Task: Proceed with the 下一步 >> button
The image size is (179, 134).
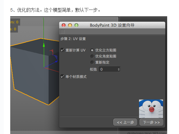Action: (152, 123)
